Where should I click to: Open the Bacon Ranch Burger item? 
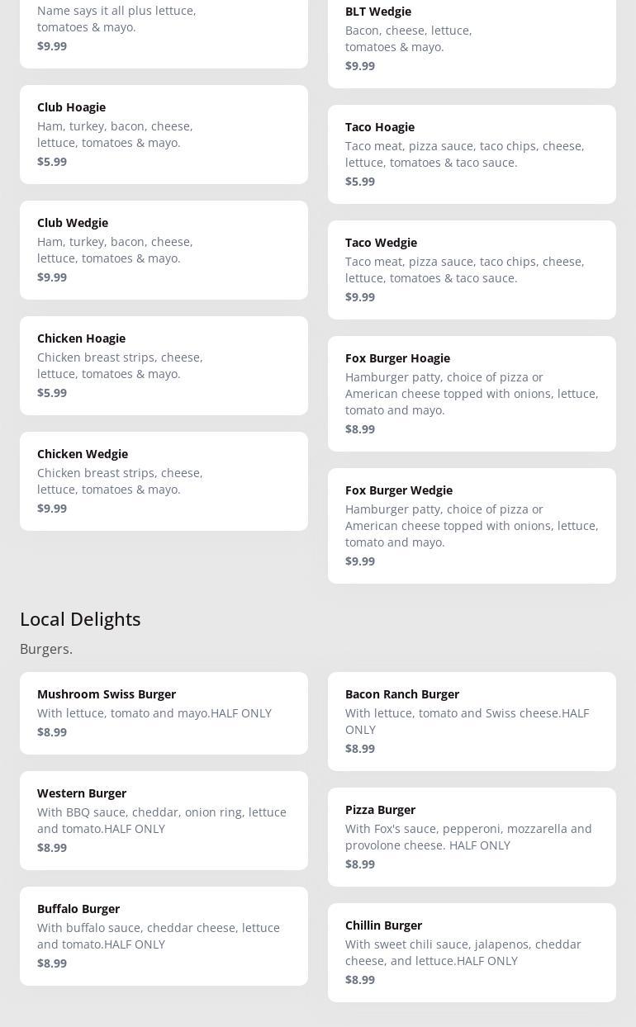(471, 722)
